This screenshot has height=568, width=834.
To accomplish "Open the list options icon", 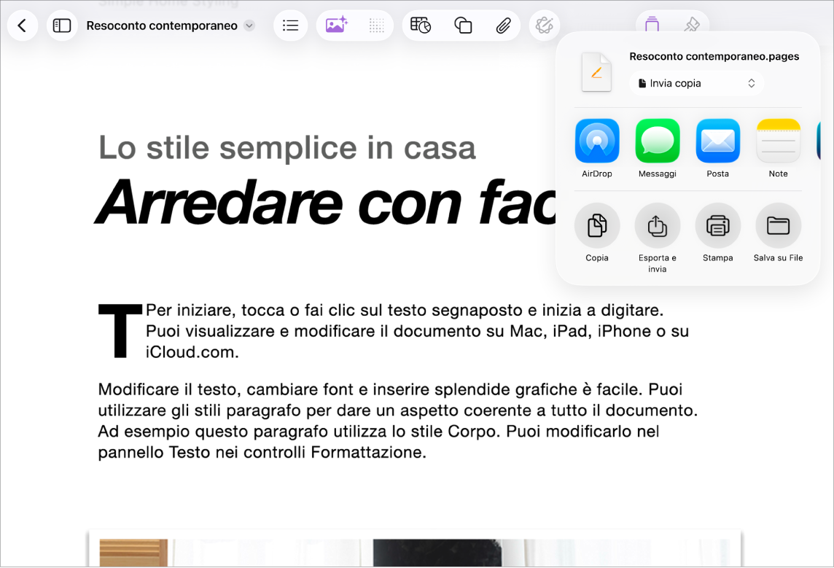I will pos(290,26).
